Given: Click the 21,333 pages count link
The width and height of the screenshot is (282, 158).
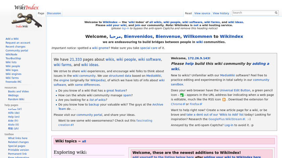Looking at the screenshot, I should tap(76, 59).
